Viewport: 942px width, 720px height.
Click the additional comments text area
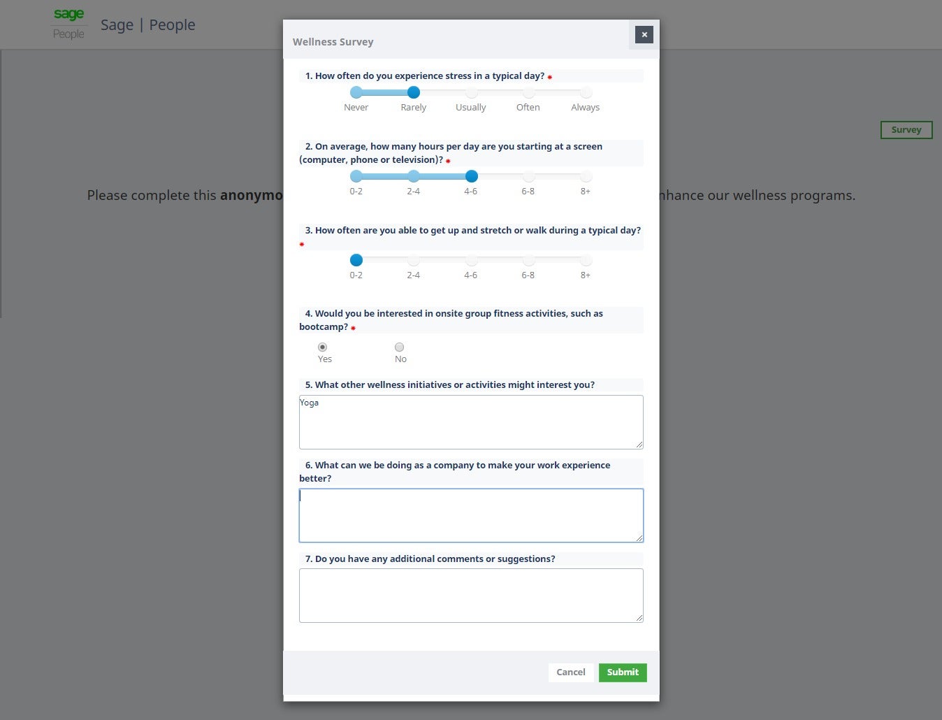pyautogui.click(x=470, y=595)
